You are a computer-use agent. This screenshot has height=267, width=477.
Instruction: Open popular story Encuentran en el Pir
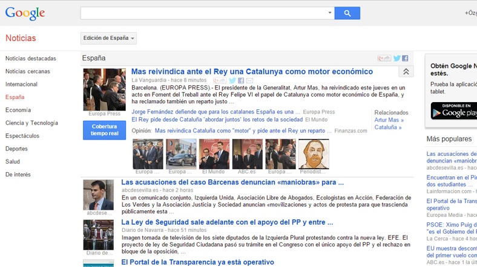coord(452,181)
